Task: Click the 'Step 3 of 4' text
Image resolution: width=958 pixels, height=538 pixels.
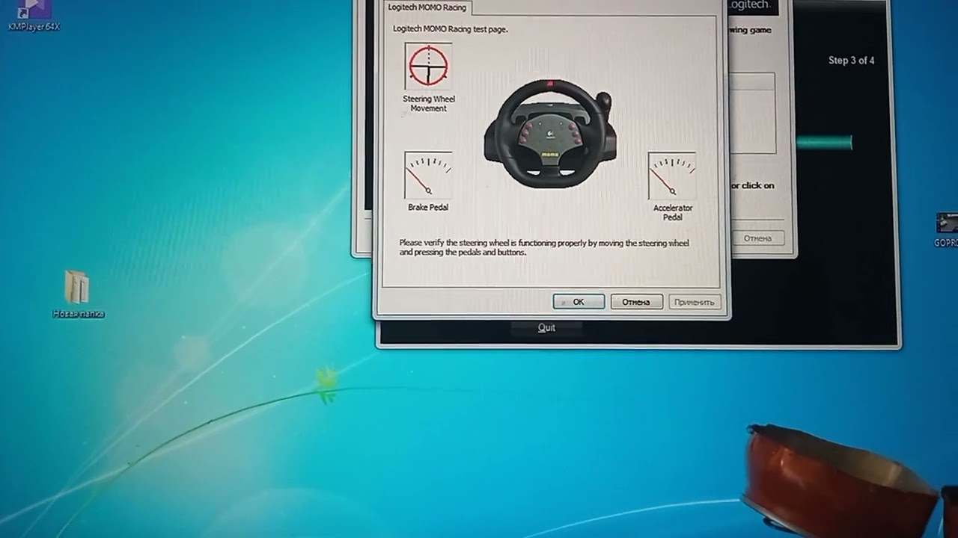Action: click(x=851, y=61)
